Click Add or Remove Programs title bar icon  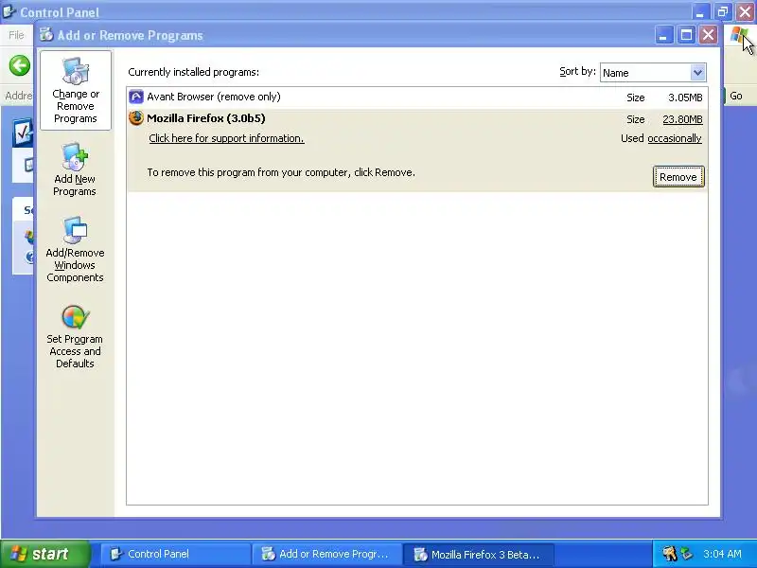[45, 35]
